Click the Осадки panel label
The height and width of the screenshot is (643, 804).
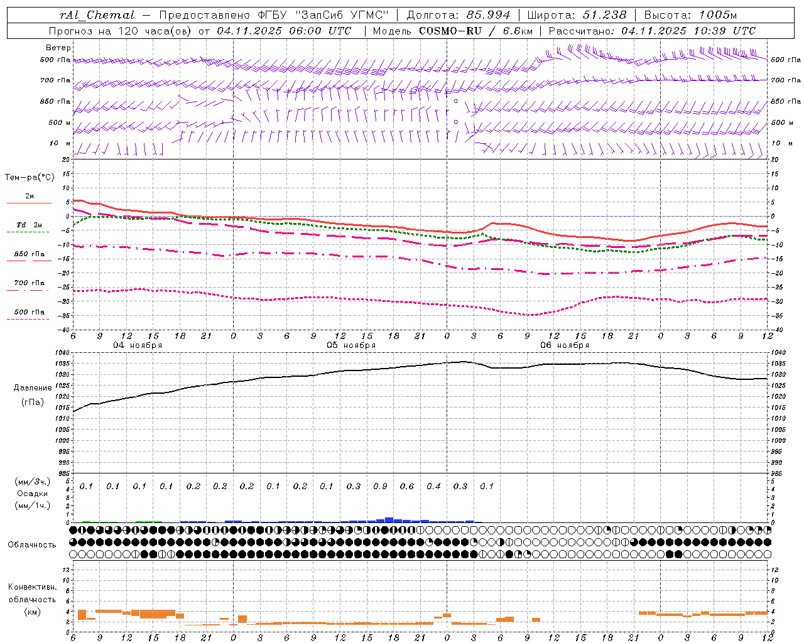[x=33, y=494]
